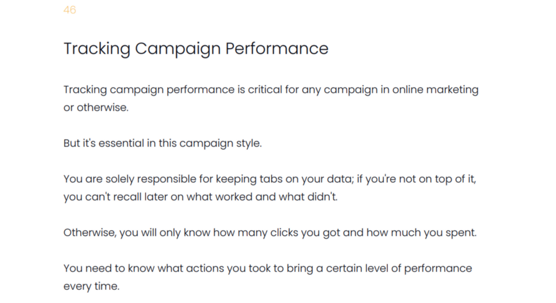556x303 pixels.
Task: Click the words "online marketing"
Action: coord(435,90)
